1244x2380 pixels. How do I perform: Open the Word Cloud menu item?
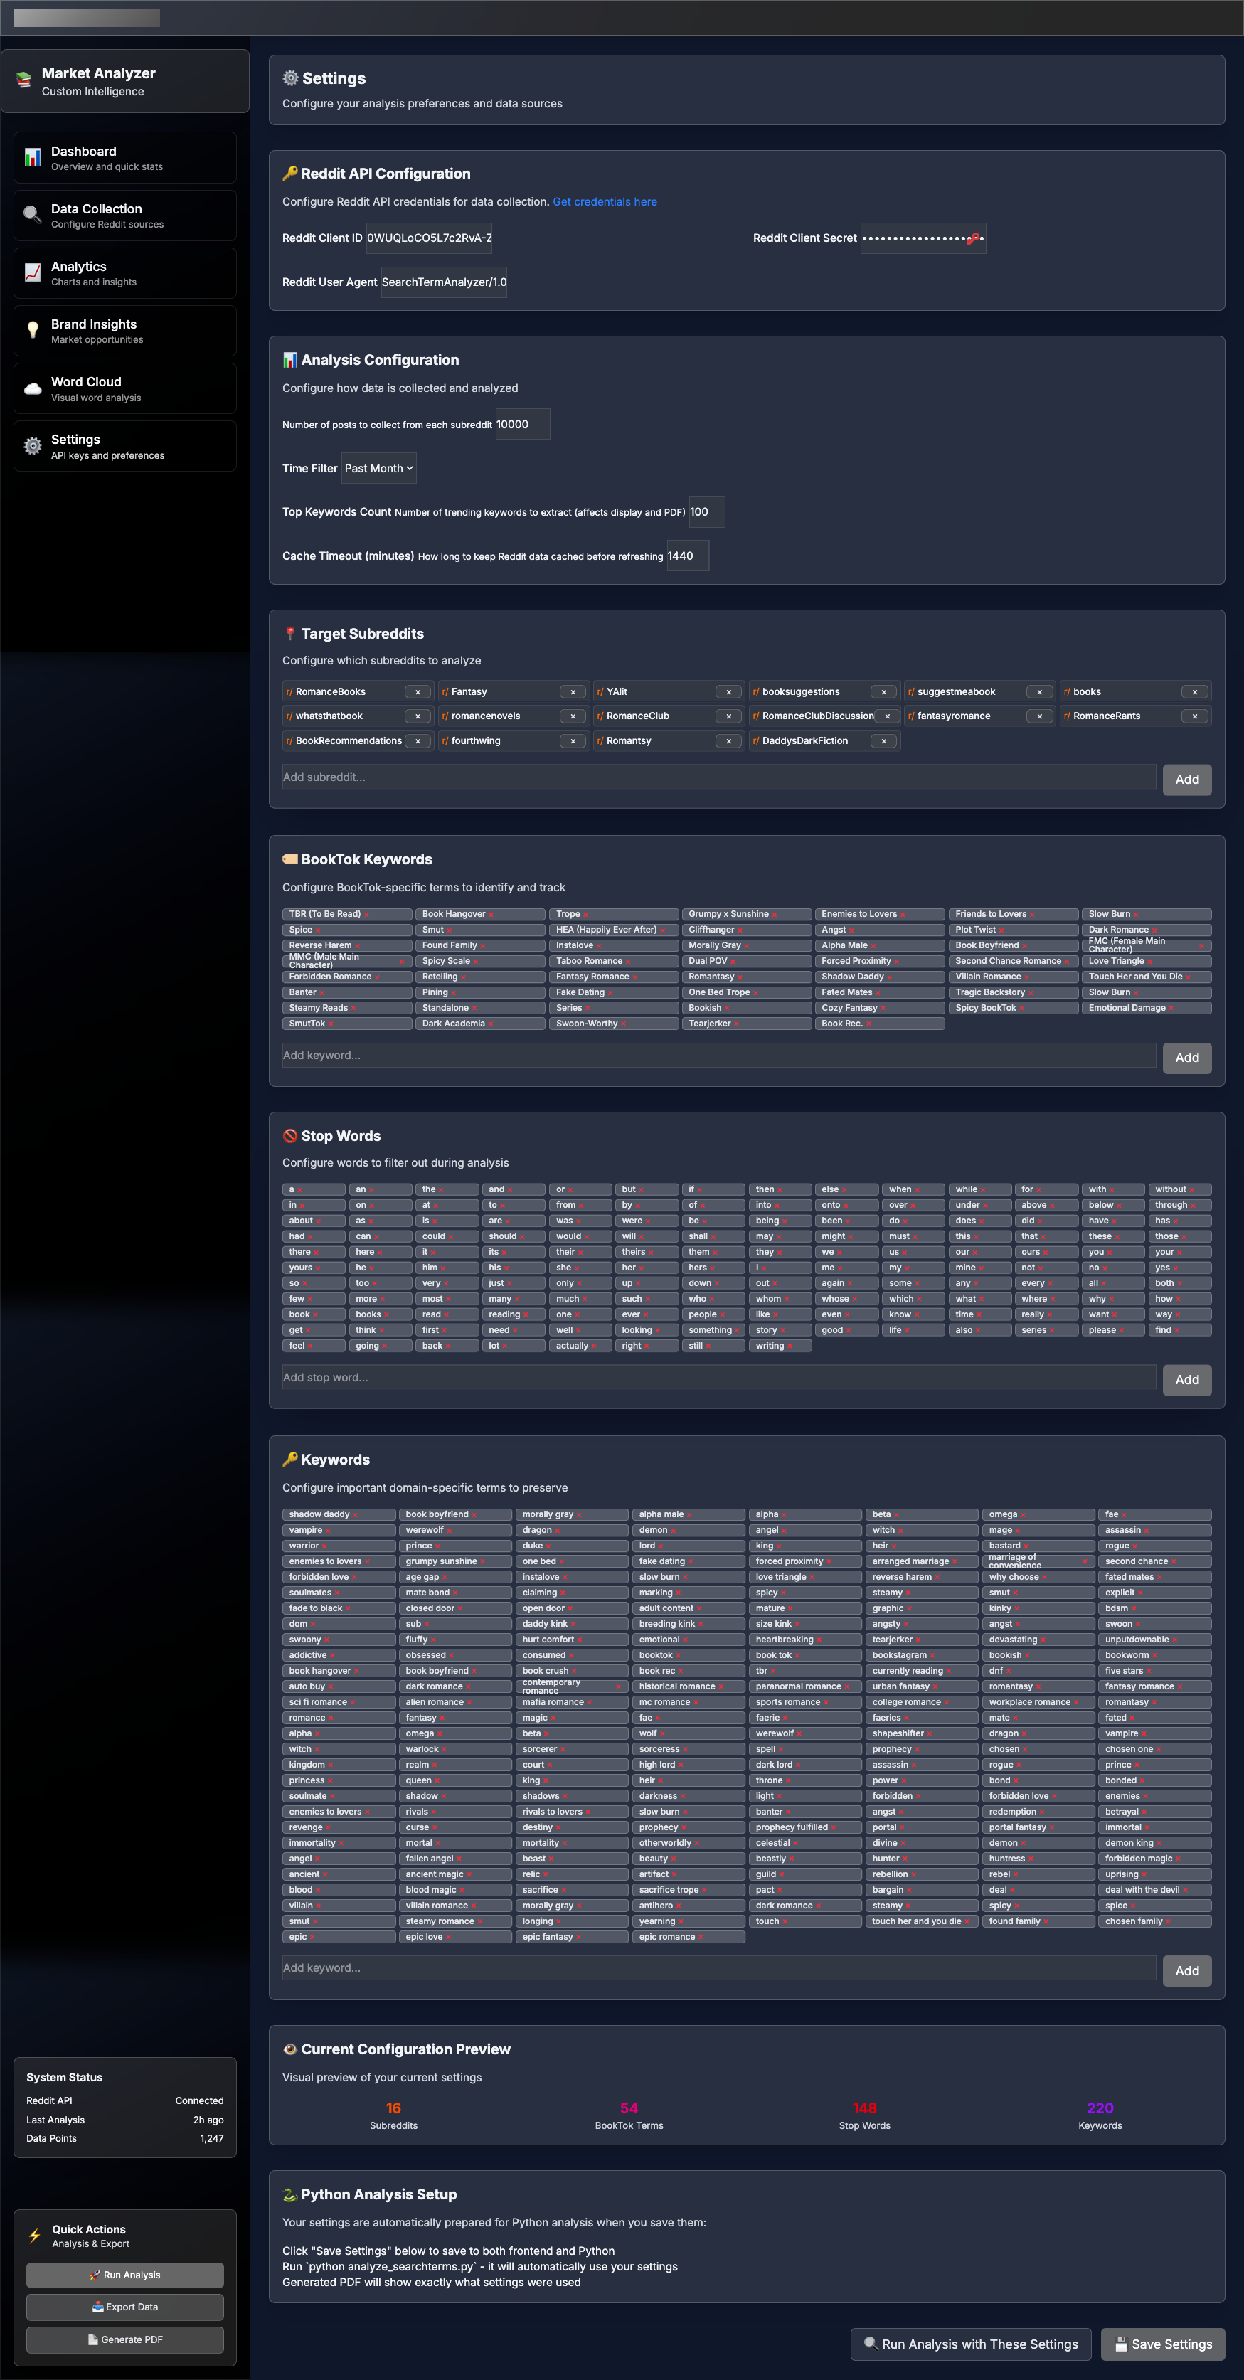(124, 389)
